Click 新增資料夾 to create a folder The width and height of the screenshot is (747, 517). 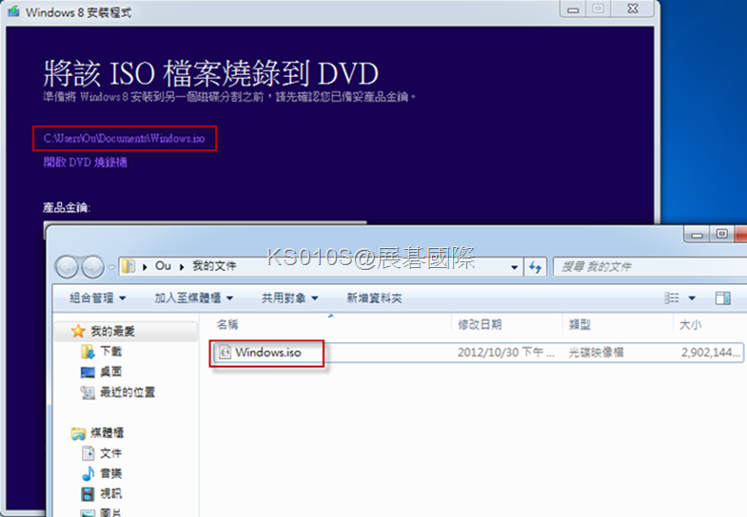click(x=375, y=298)
